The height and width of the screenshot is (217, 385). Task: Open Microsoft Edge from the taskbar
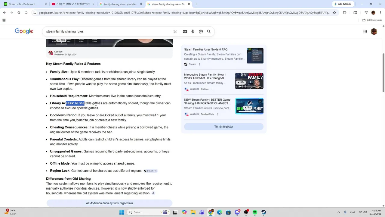click(220, 212)
